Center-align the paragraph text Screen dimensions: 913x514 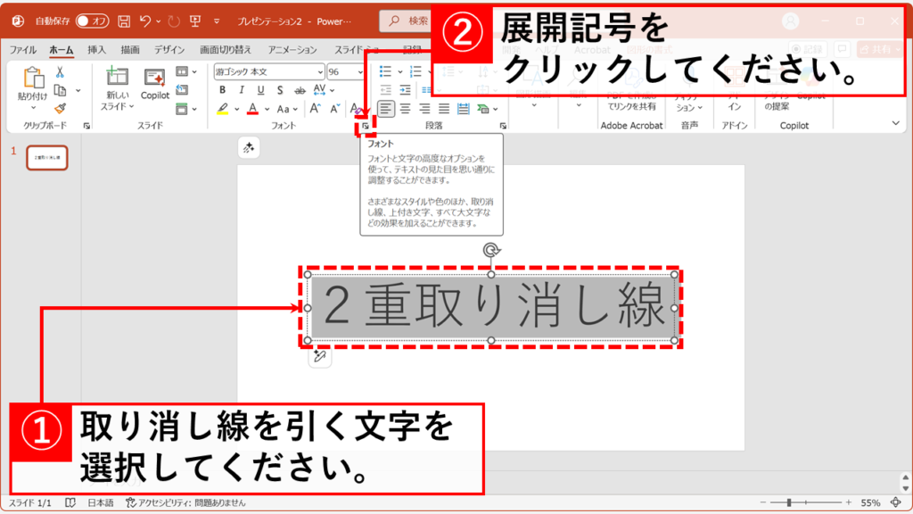click(x=405, y=109)
